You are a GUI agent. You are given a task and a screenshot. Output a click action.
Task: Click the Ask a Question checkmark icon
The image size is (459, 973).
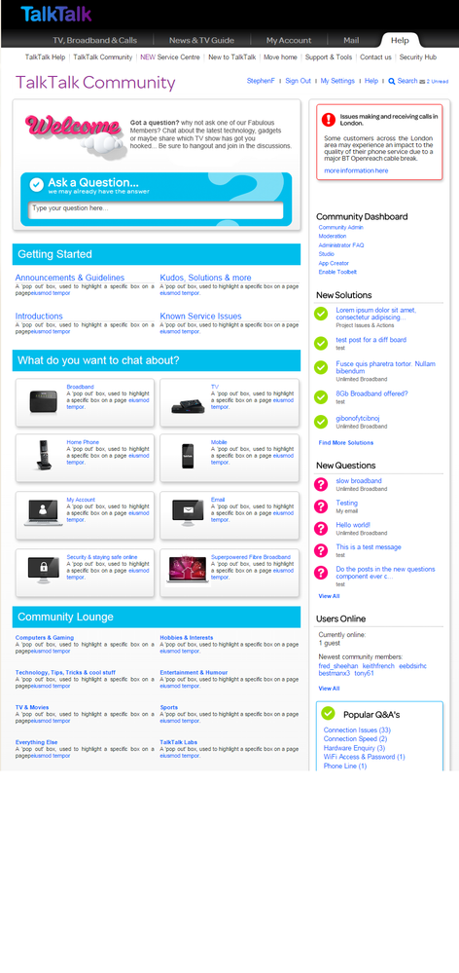click(x=37, y=184)
